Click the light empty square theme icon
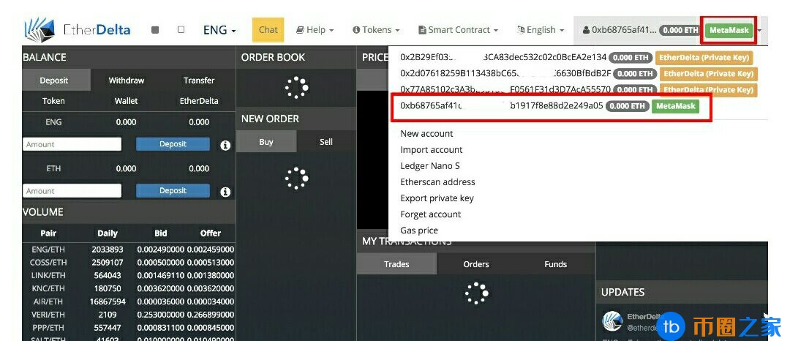790x341 pixels. pyautogui.click(x=181, y=30)
